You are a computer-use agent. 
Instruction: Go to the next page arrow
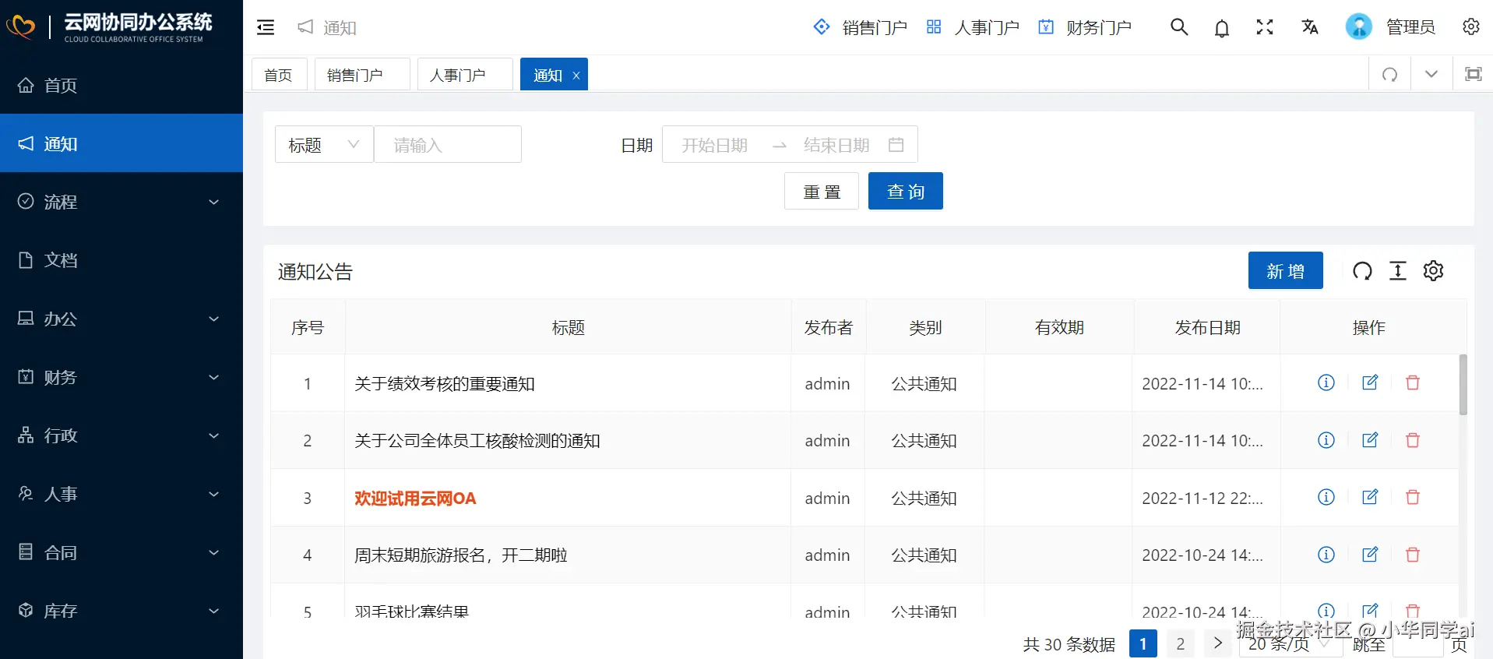(x=1218, y=643)
